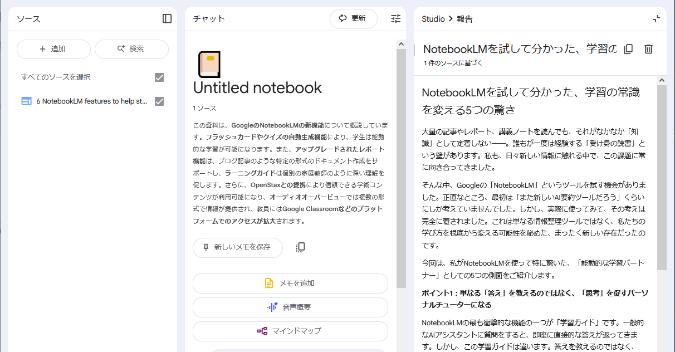Delete the report with trash icon
The height and width of the screenshot is (352, 675).
pos(648,49)
